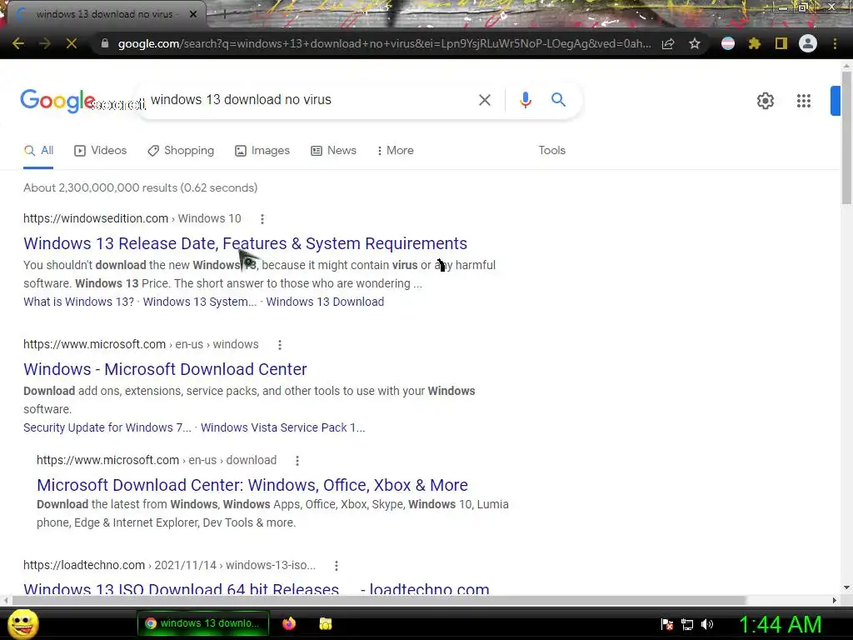Open the striped circular extension icon
This screenshot has height=640, width=853.
[728, 43]
